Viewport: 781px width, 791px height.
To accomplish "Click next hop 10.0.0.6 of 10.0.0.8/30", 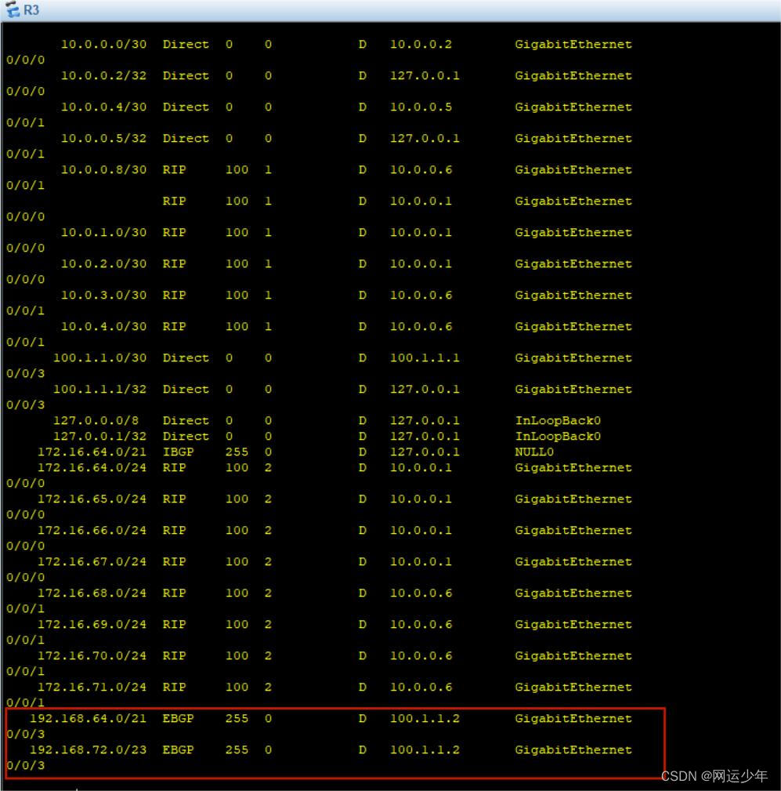I will (x=421, y=169).
